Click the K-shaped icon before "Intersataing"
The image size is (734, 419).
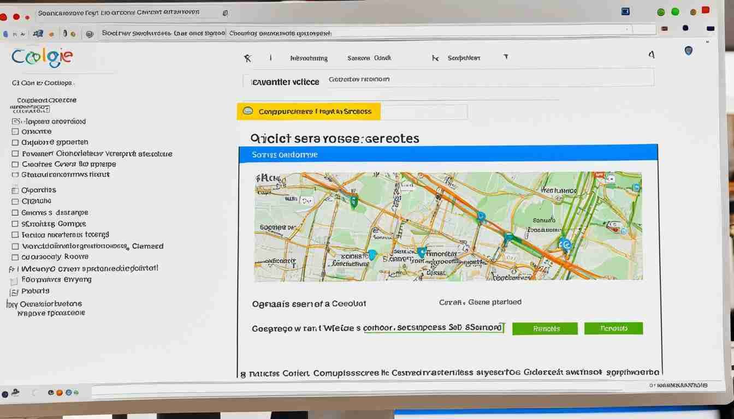click(x=247, y=57)
